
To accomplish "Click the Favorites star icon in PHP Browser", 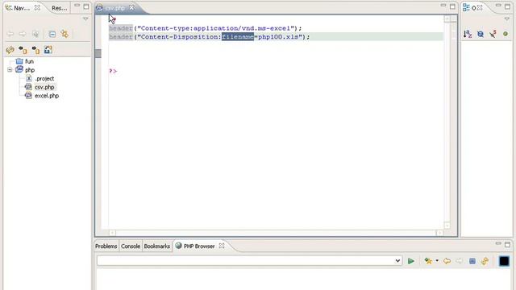I will click(x=428, y=261).
